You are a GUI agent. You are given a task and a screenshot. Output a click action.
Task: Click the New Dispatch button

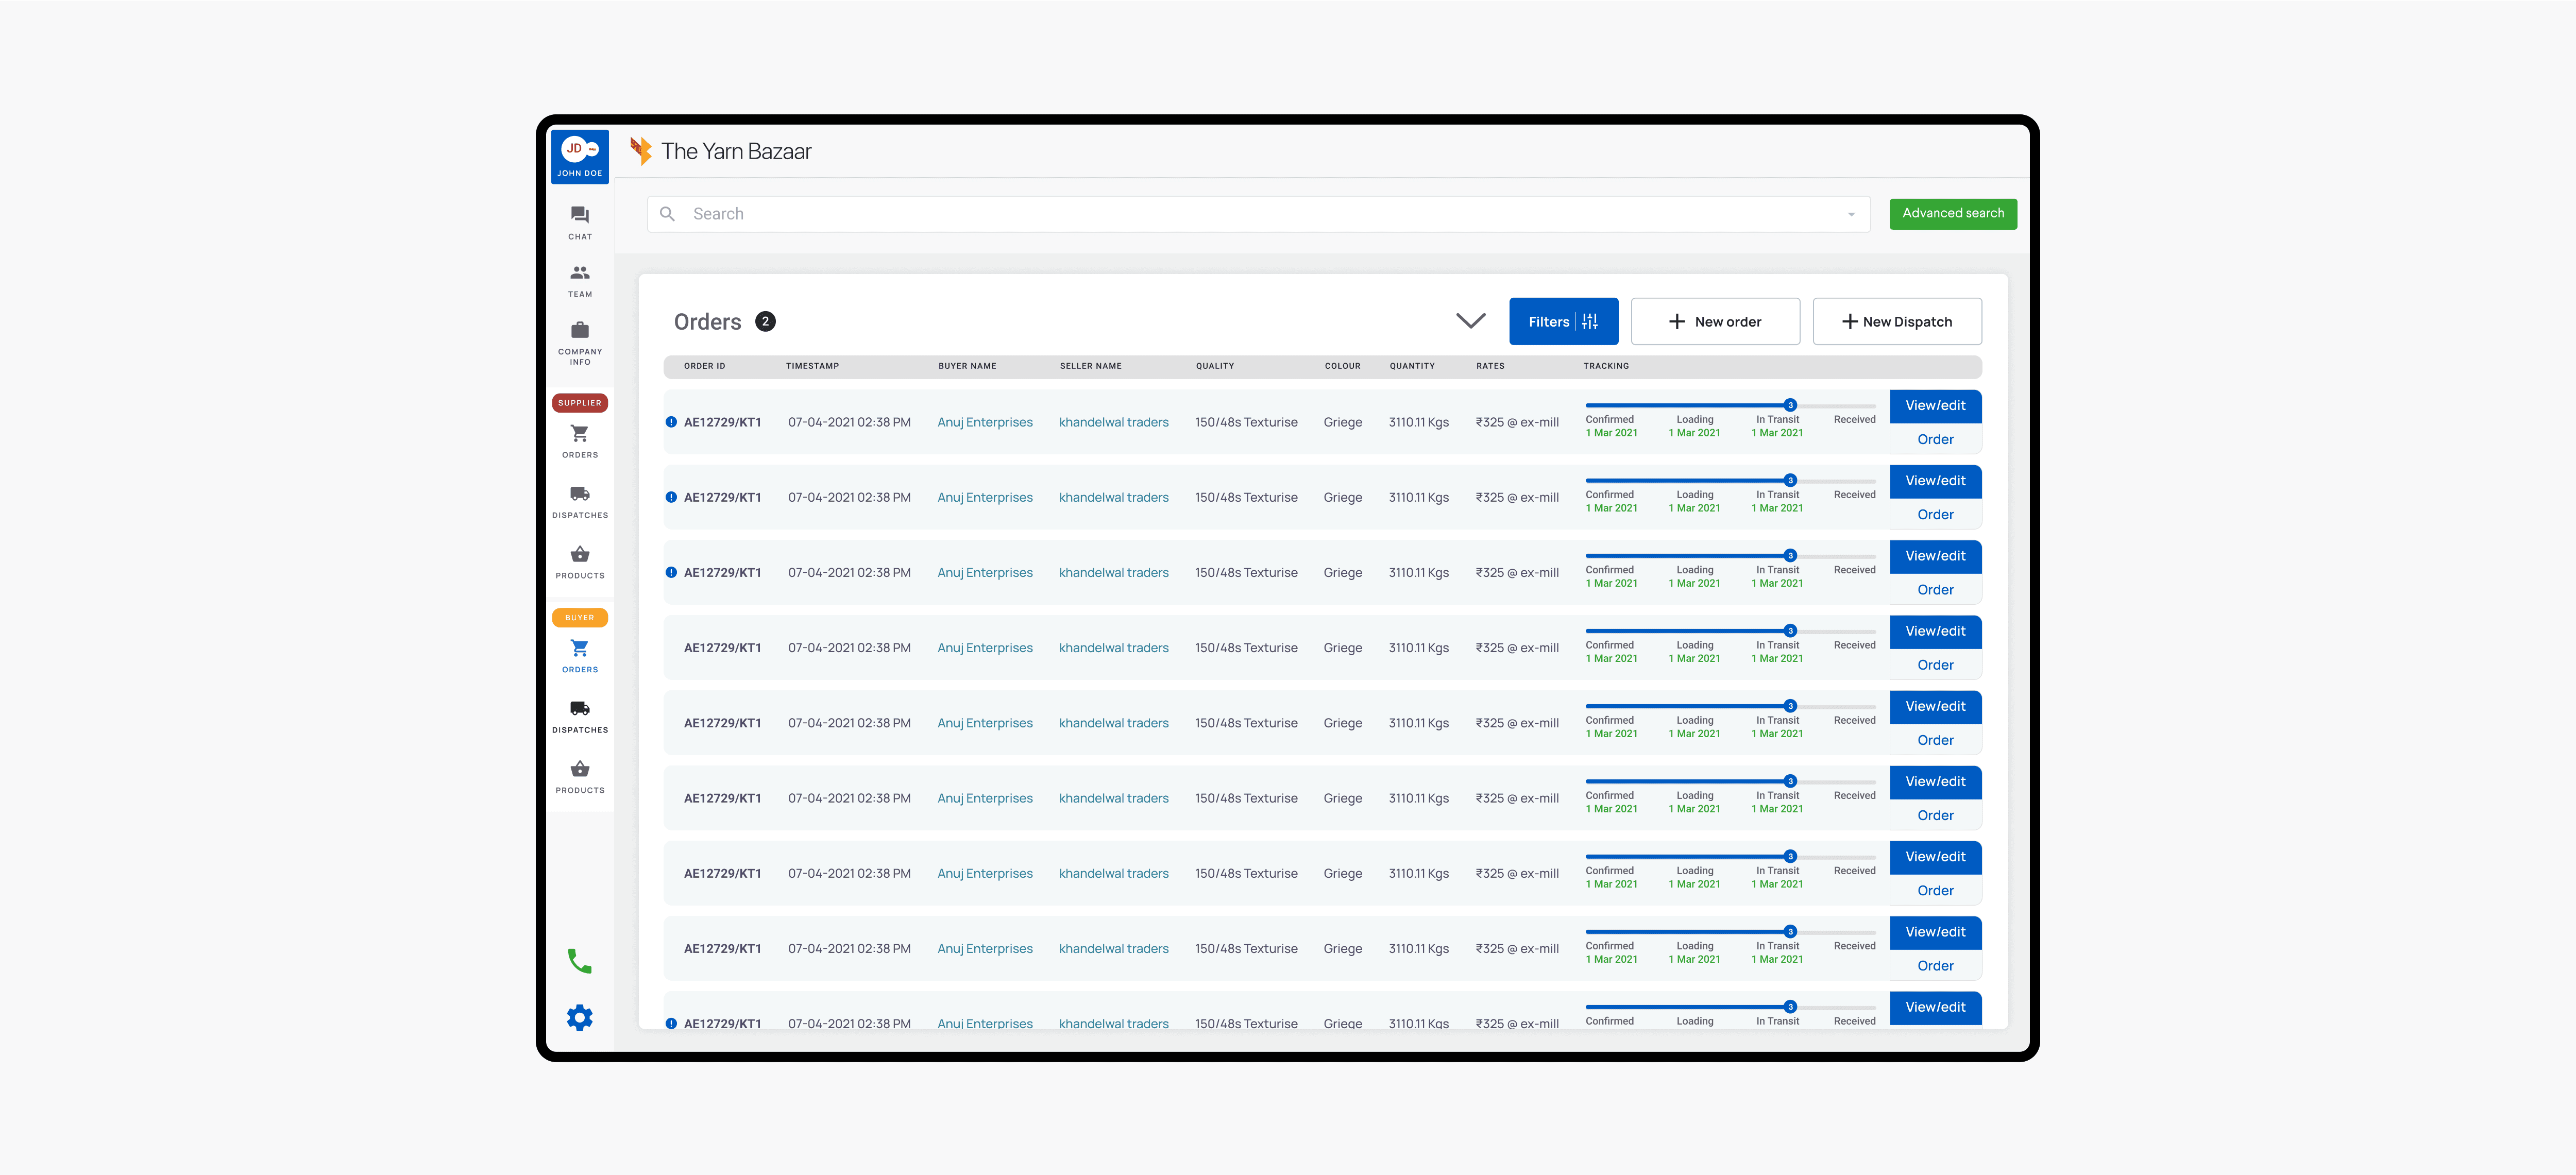click(x=1896, y=321)
